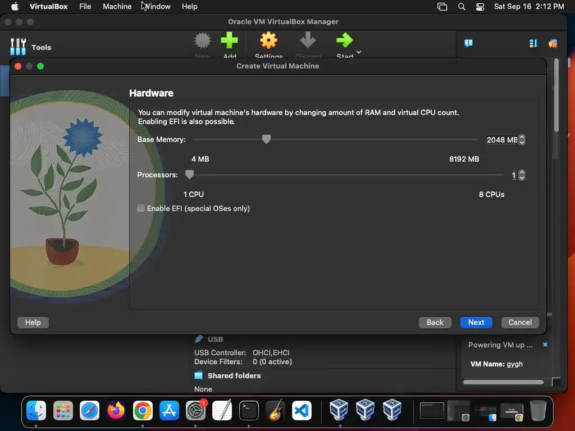Start the VM with the green arrow icon

pos(345,40)
